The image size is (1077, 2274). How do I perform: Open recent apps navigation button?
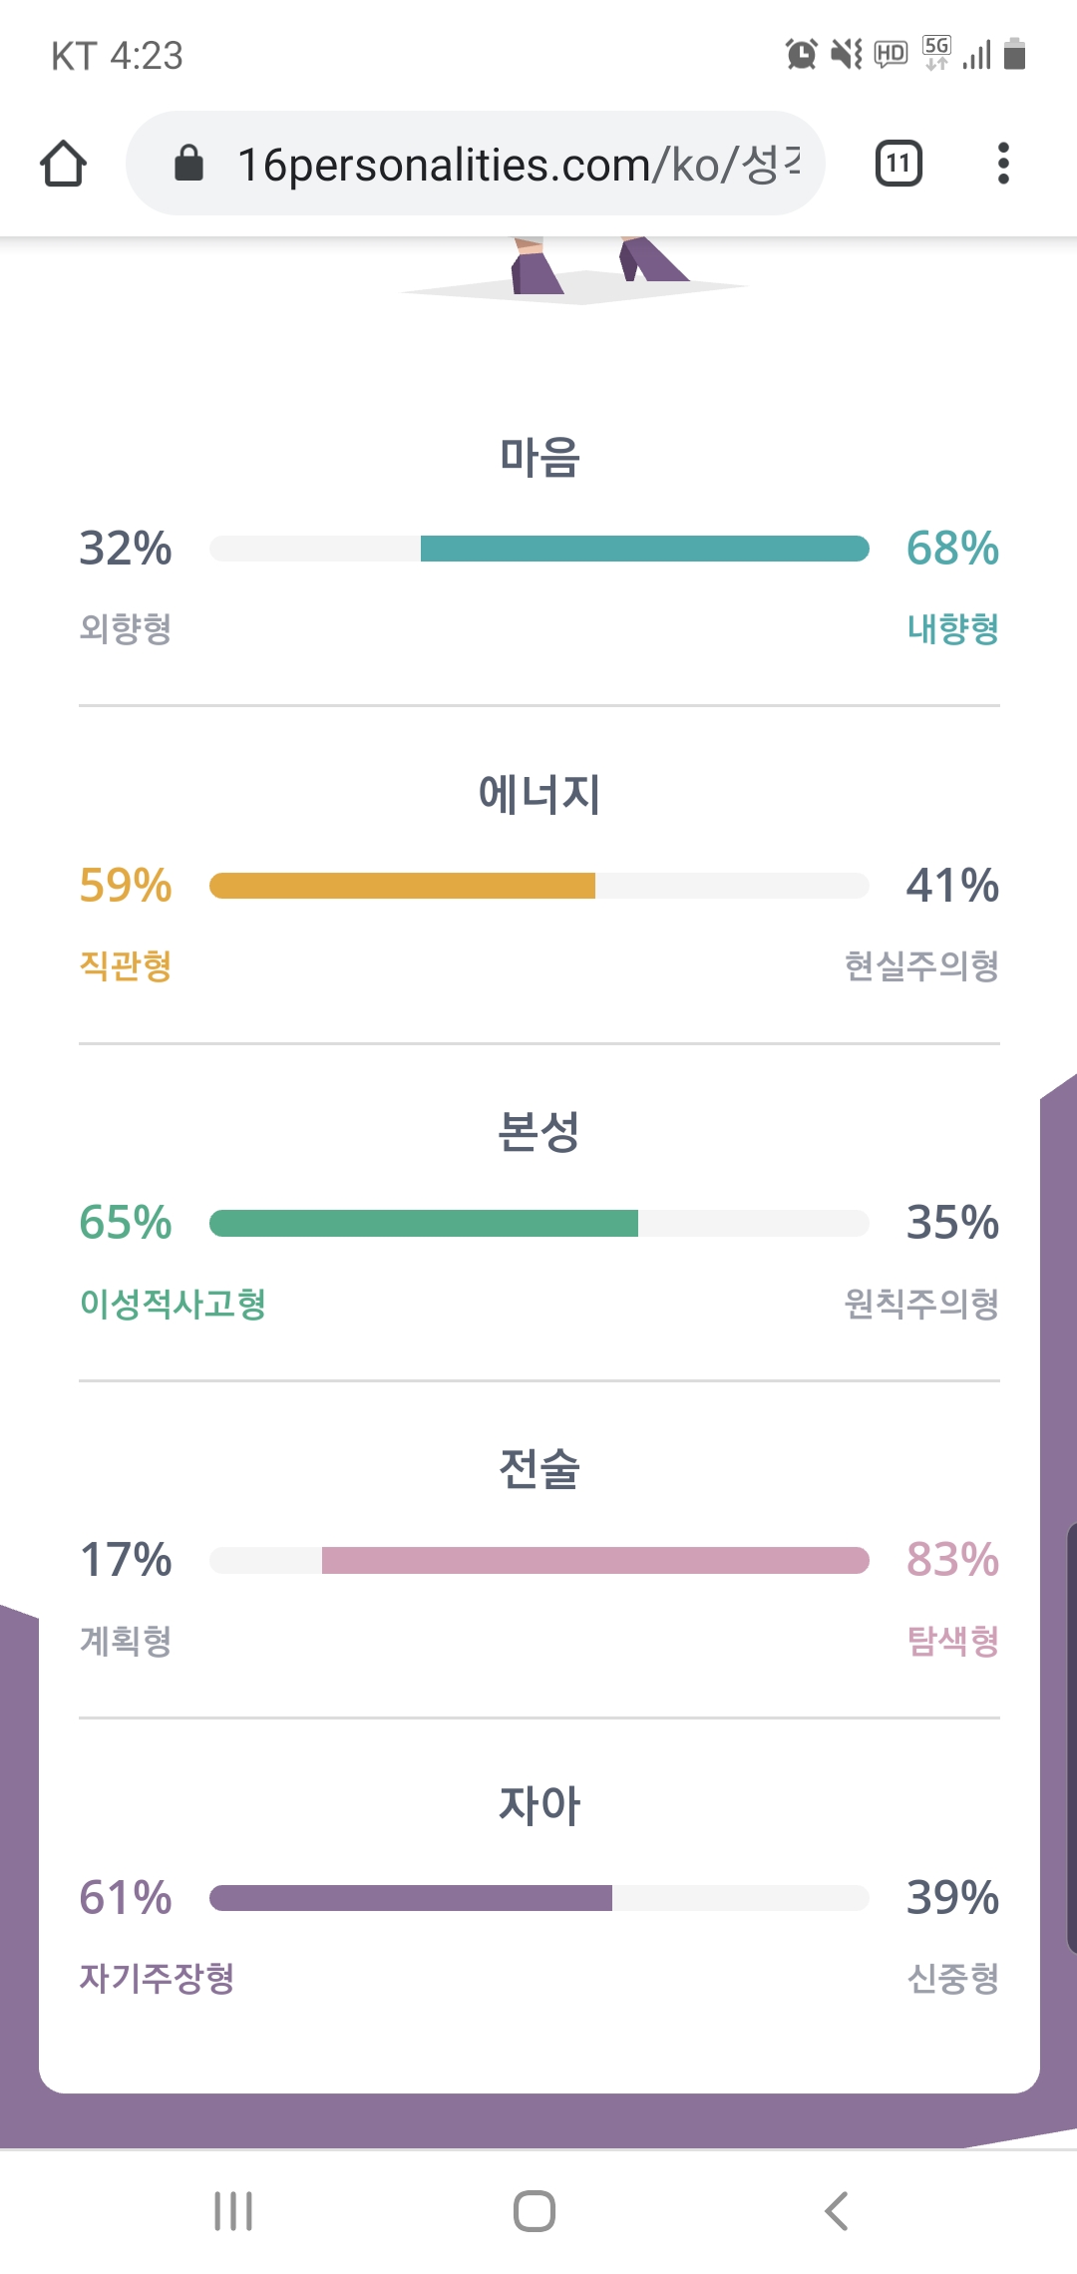pos(233,2211)
